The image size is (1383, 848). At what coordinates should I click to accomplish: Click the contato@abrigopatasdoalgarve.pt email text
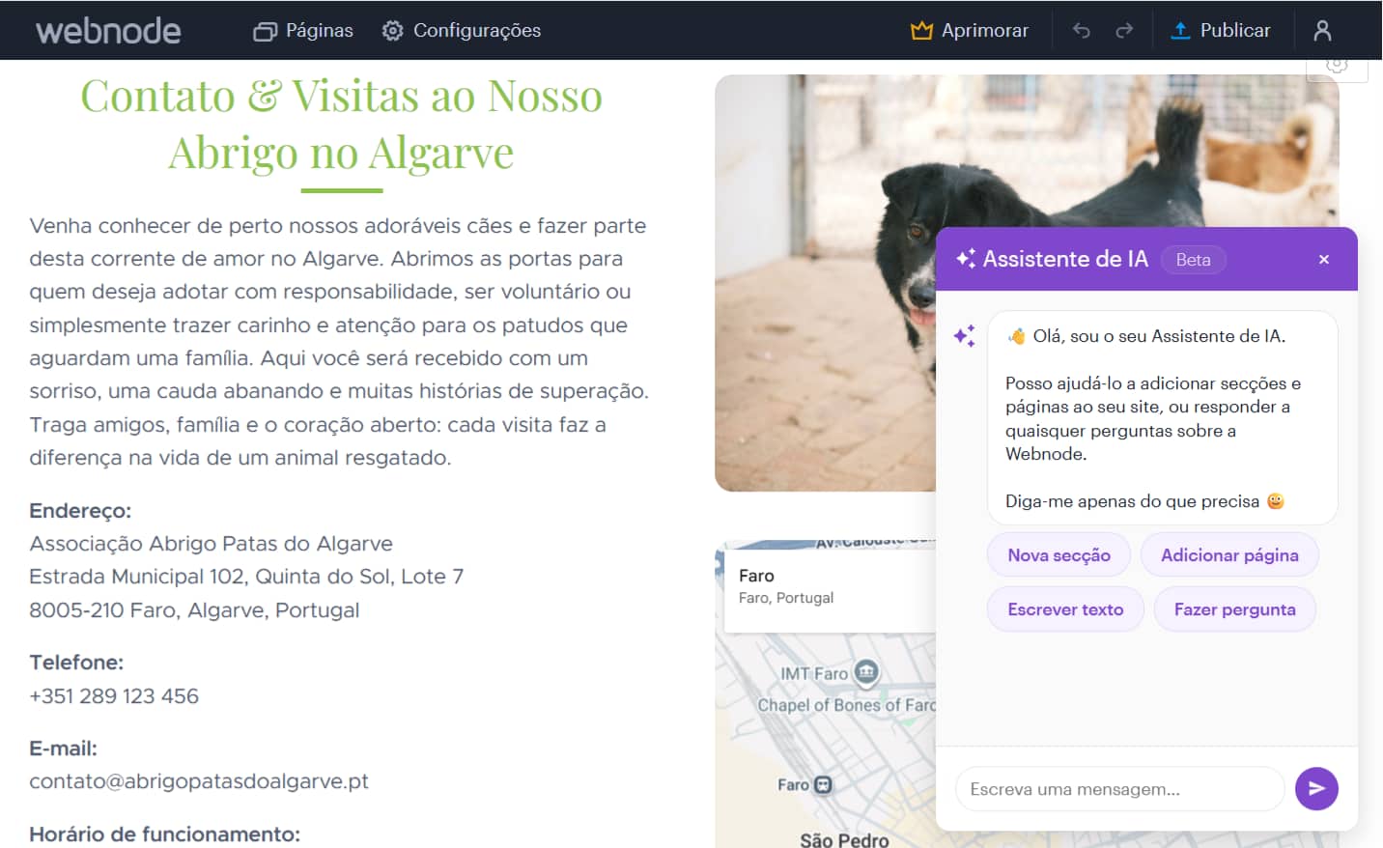(199, 781)
